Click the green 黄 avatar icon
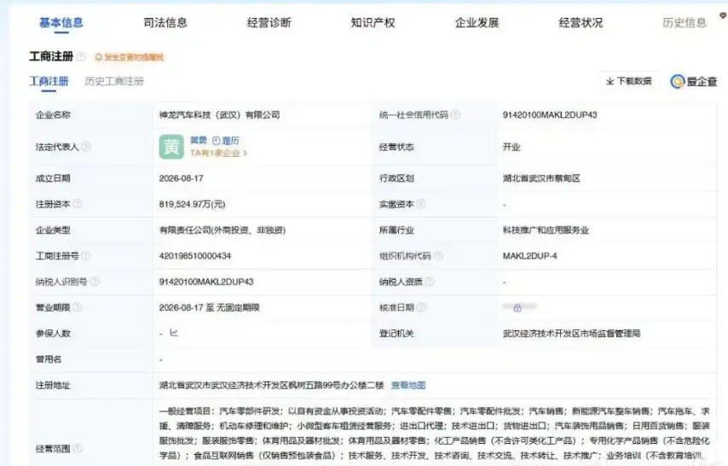This screenshot has width=728, height=466. click(171, 147)
